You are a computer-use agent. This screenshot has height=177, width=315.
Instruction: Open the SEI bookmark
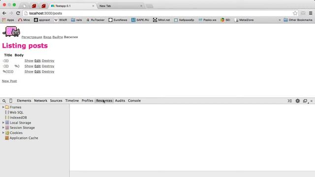(x=225, y=20)
